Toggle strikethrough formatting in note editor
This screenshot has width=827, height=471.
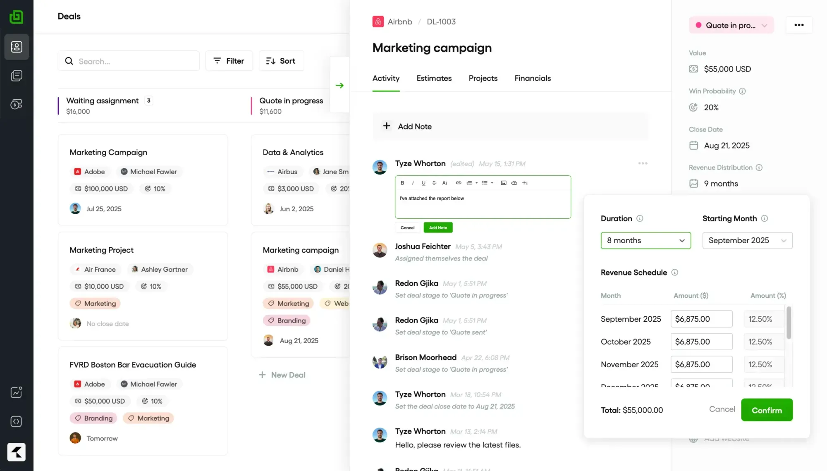pos(434,183)
